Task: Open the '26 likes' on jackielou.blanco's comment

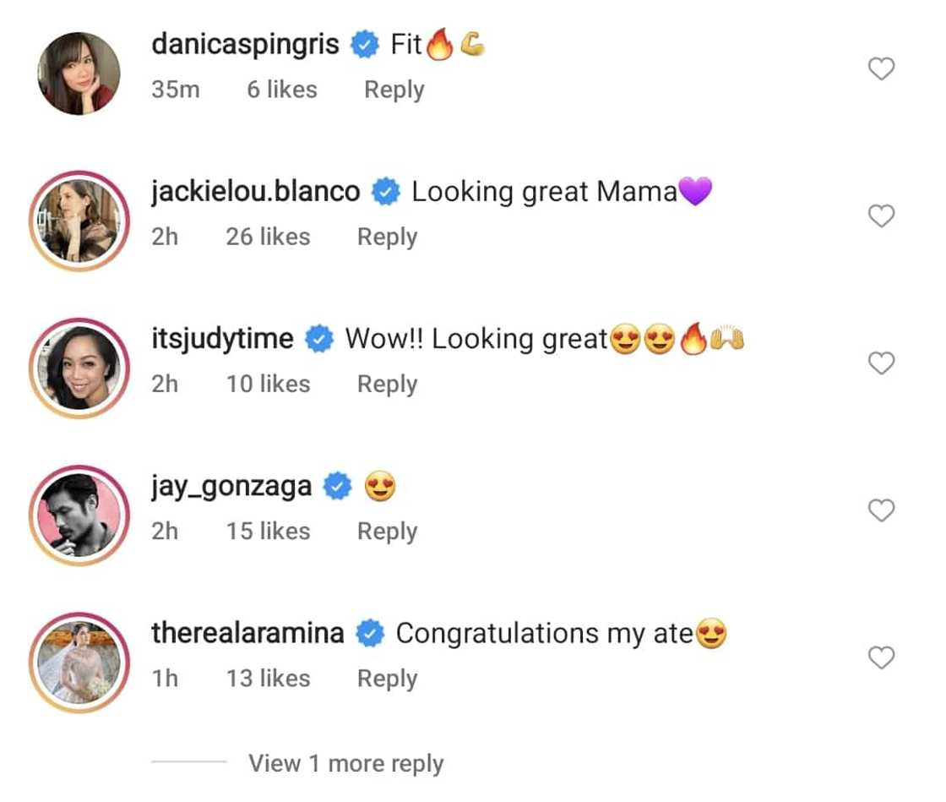Action: click(267, 237)
